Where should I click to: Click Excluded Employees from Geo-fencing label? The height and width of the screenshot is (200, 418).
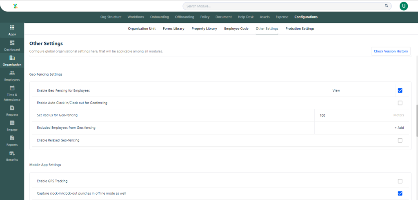pos(66,128)
